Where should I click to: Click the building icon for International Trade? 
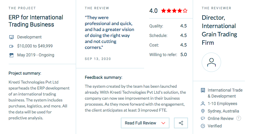pyautogui.click(x=203, y=90)
